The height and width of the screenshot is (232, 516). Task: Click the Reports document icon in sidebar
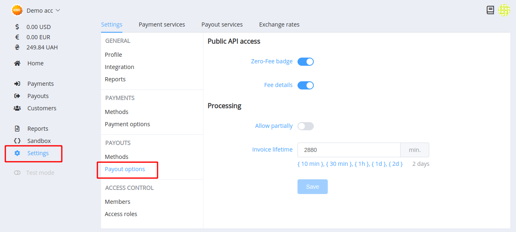(x=17, y=129)
